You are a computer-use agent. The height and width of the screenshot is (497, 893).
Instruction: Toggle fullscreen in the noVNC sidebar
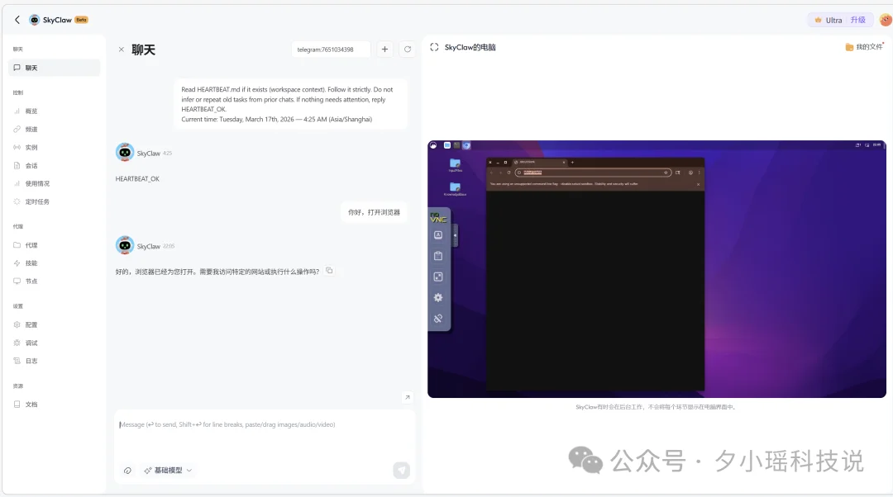coord(437,276)
